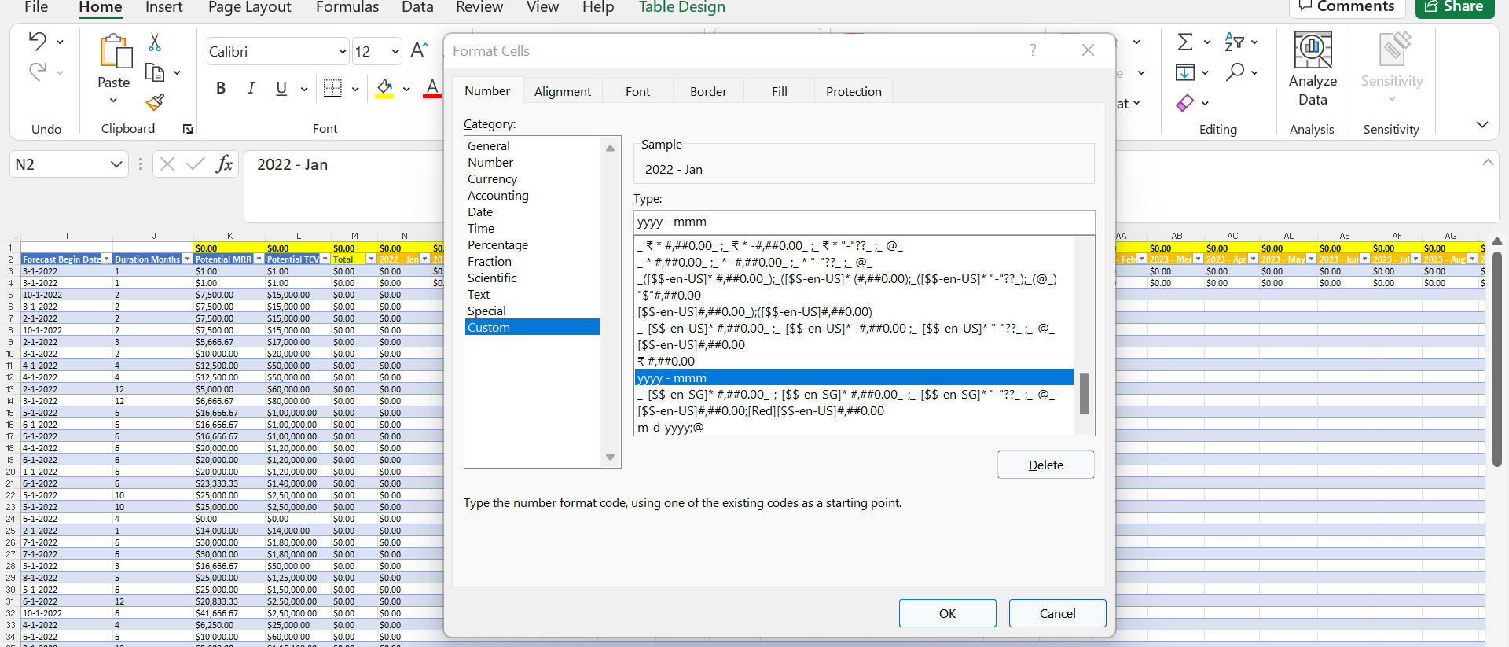Click Find & Select magnifier icon
Image resolution: width=1509 pixels, height=647 pixels.
pos(1235,72)
